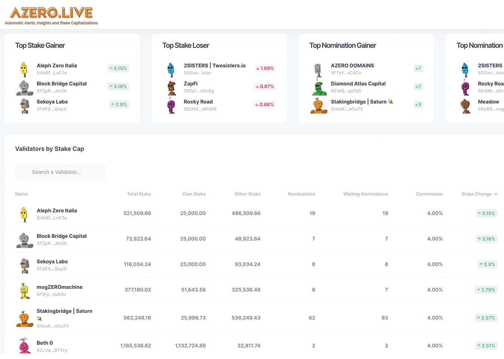Focus the Search a Validator field

tap(60, 172)
